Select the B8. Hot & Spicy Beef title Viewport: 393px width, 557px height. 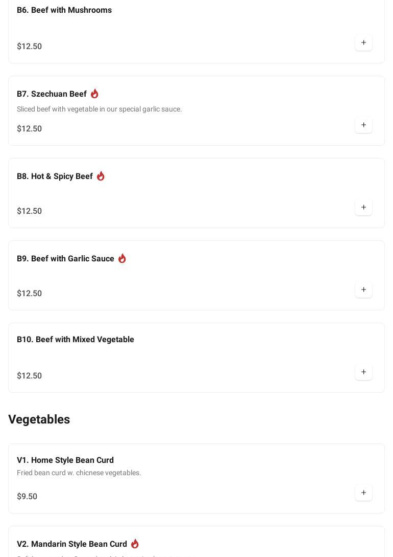[55, 176]
